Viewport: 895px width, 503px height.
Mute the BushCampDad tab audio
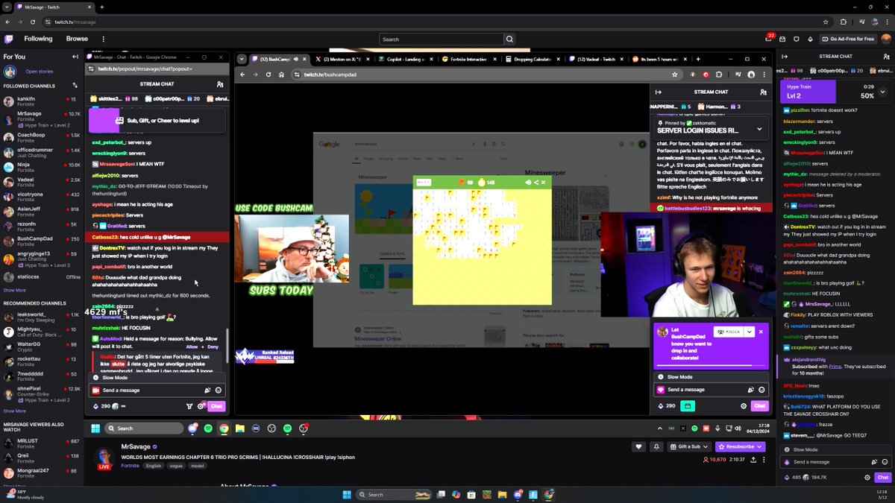click(x=295, y=59)
